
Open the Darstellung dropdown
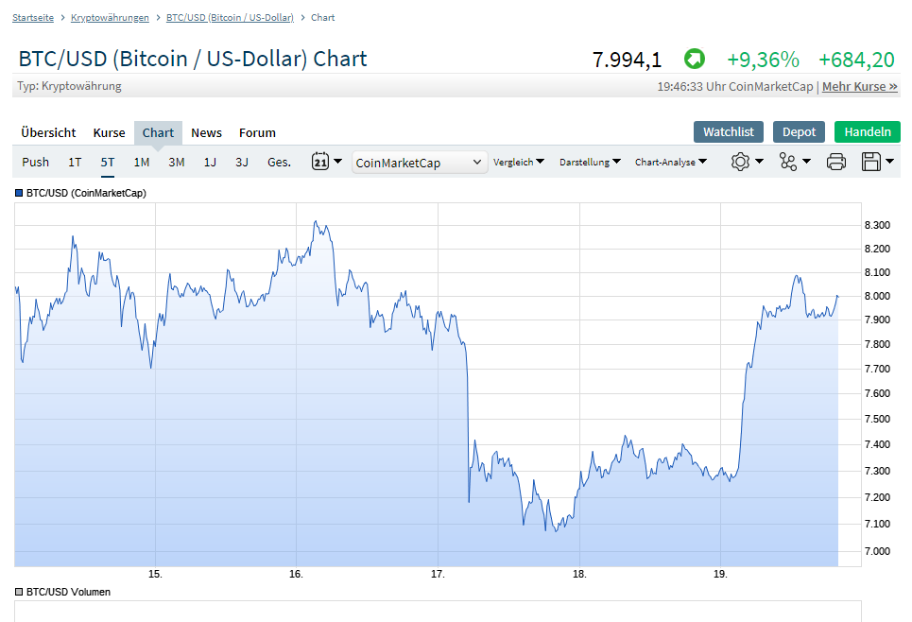[589, 162]
